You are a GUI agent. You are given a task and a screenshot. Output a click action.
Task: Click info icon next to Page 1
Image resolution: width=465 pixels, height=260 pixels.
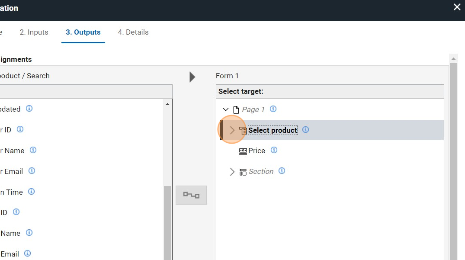(x=273, y=109)
